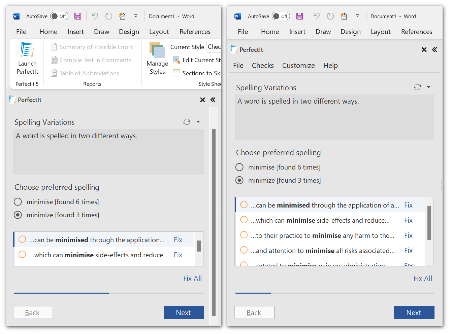Open PerfectIt's File menu in right pane
The width and height of the screenshot is (450, 334).
coord(238,66)
